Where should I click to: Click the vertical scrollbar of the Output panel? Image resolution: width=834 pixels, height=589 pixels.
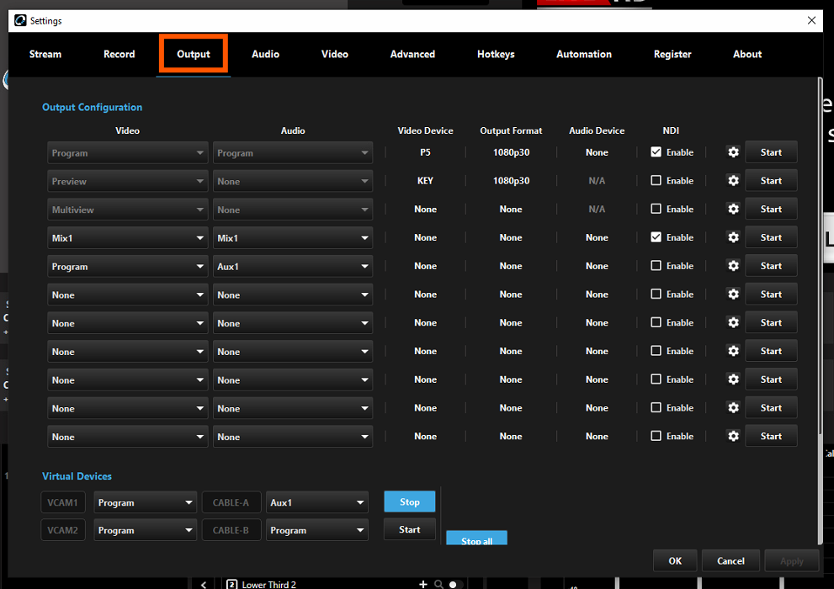coord(819,252)
